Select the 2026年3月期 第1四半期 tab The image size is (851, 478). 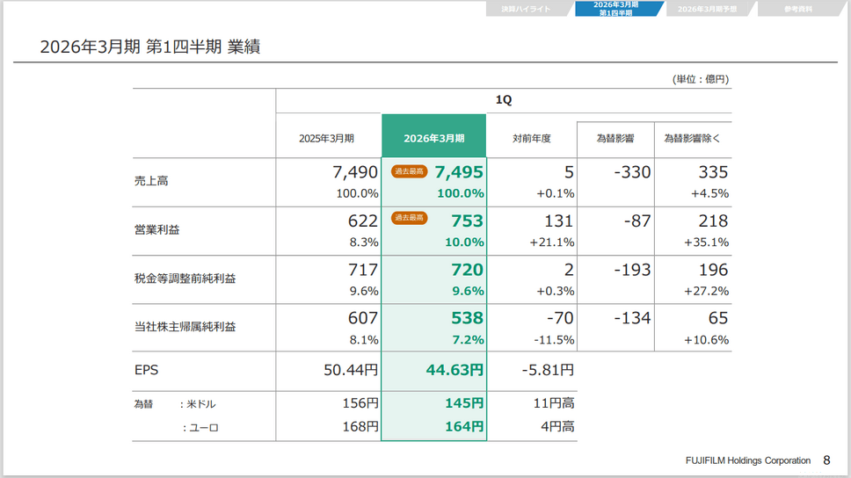[616, 9]
